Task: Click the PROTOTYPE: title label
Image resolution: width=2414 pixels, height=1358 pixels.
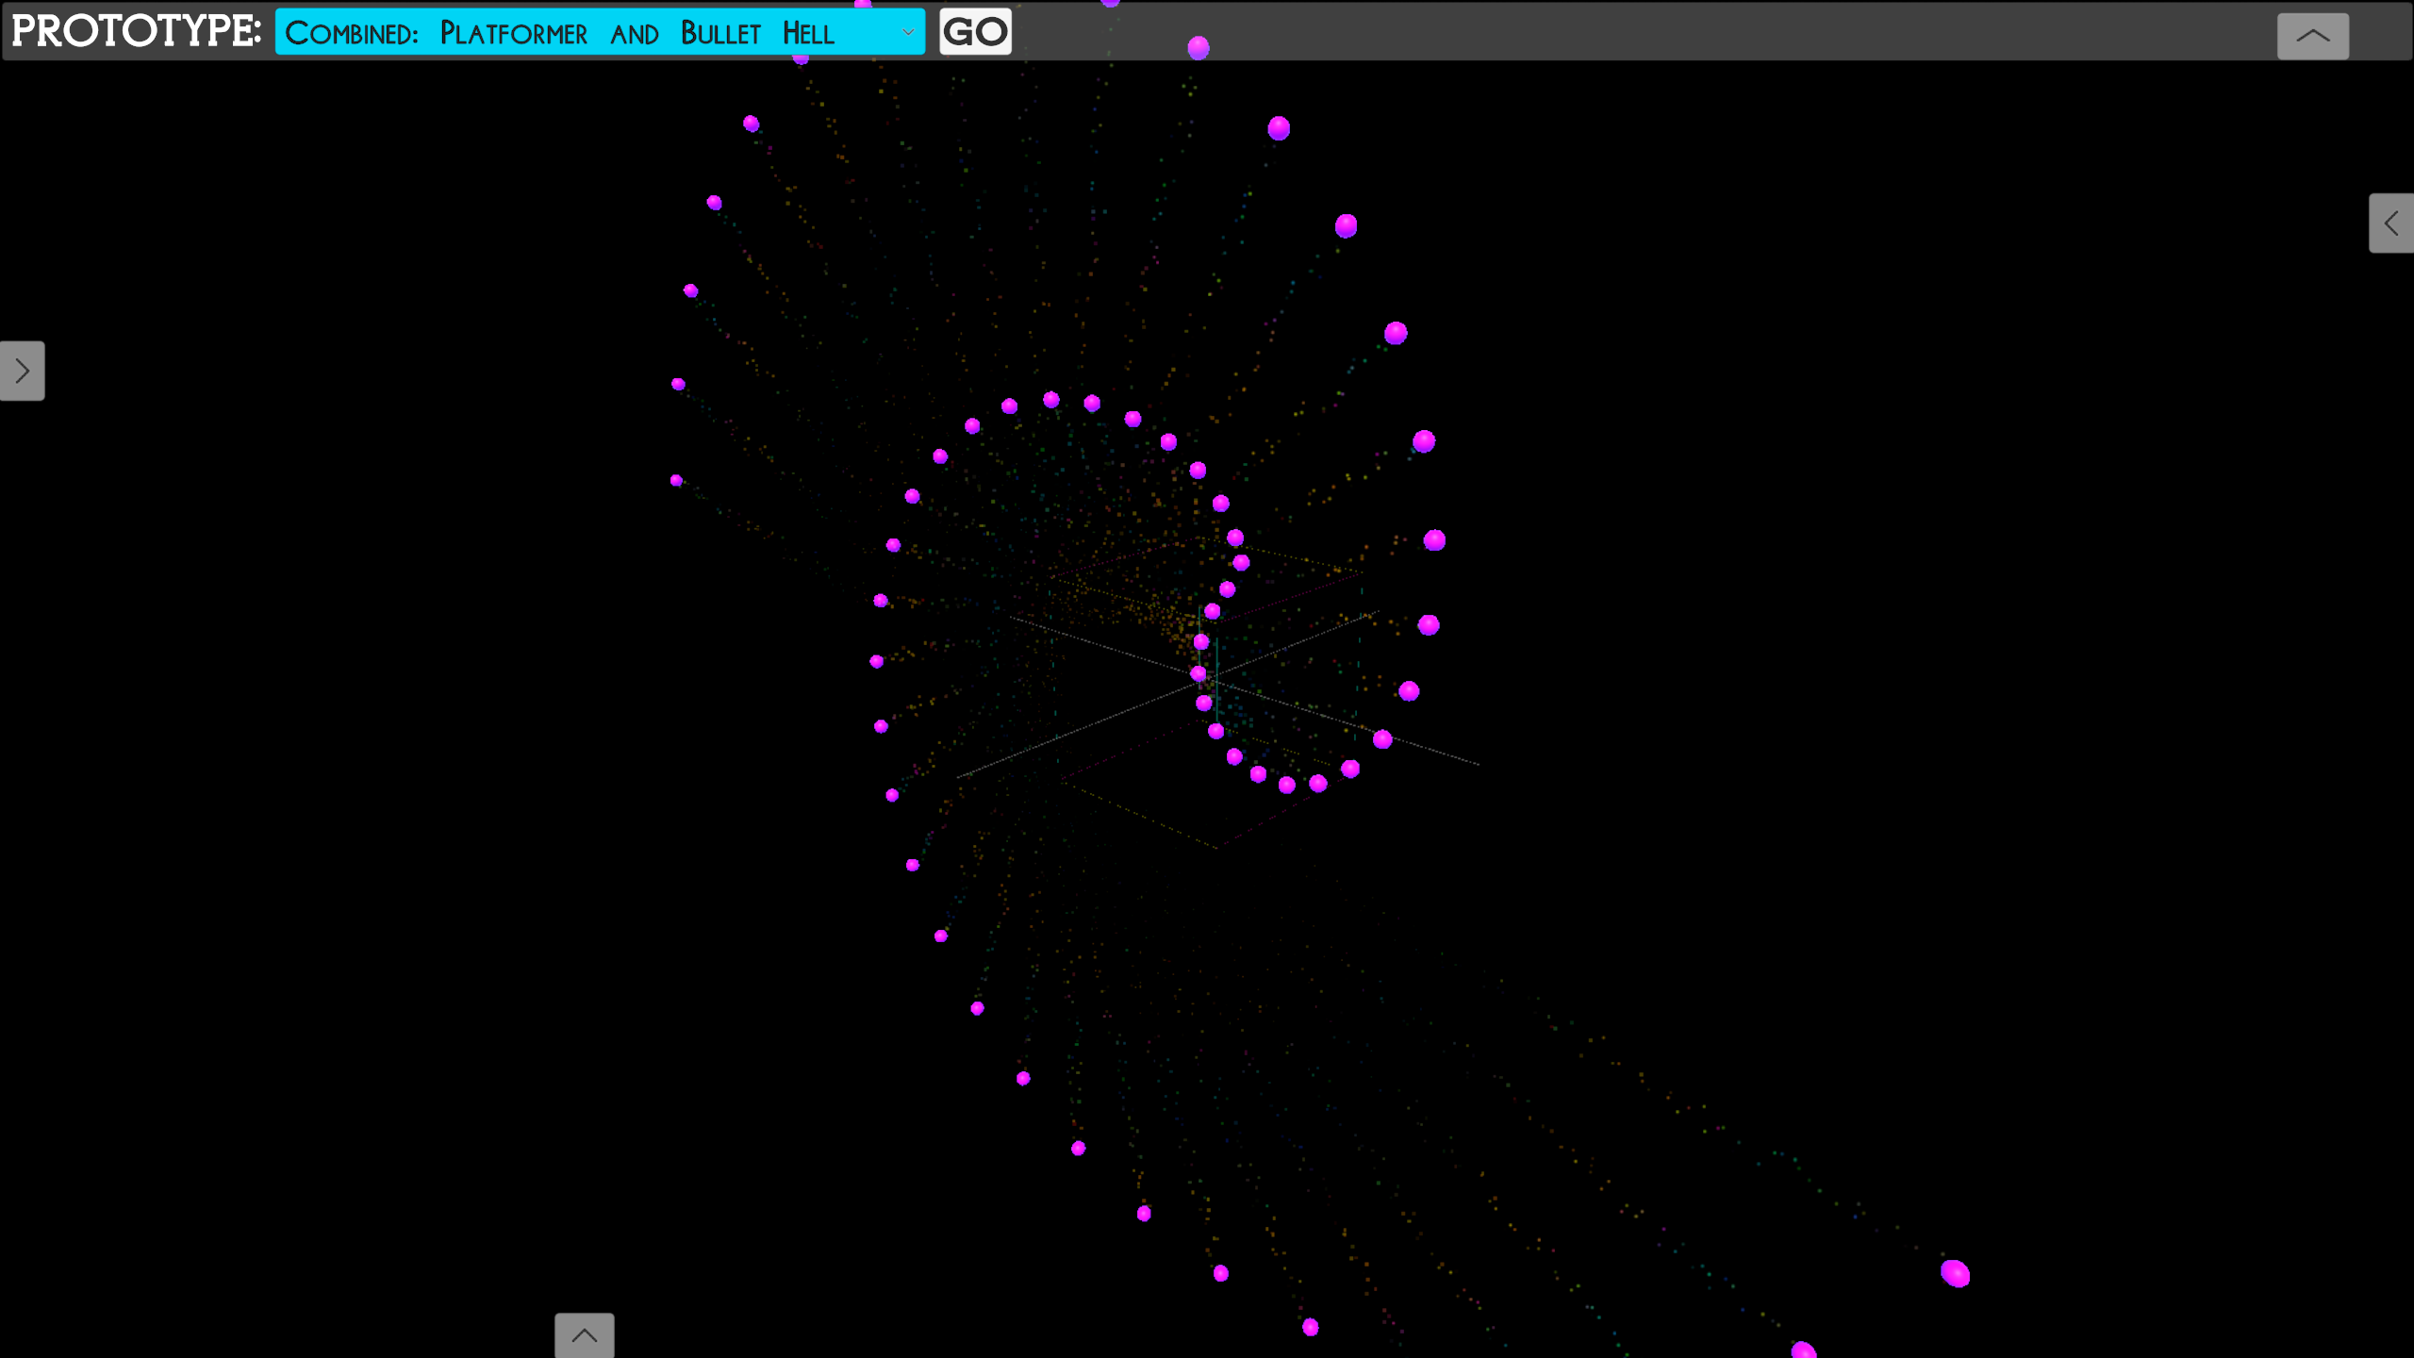Action: (x=136, y=31)
